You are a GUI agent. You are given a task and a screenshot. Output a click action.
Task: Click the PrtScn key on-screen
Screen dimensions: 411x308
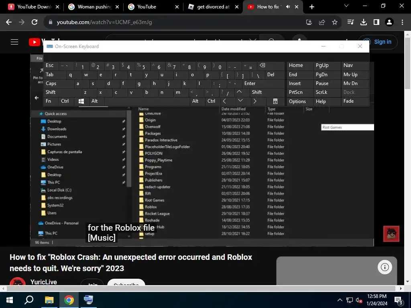point(300,92)
